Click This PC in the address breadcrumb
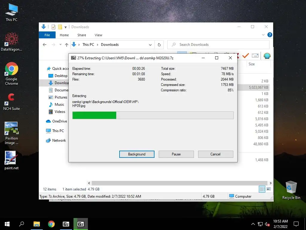 coord(88,45)
